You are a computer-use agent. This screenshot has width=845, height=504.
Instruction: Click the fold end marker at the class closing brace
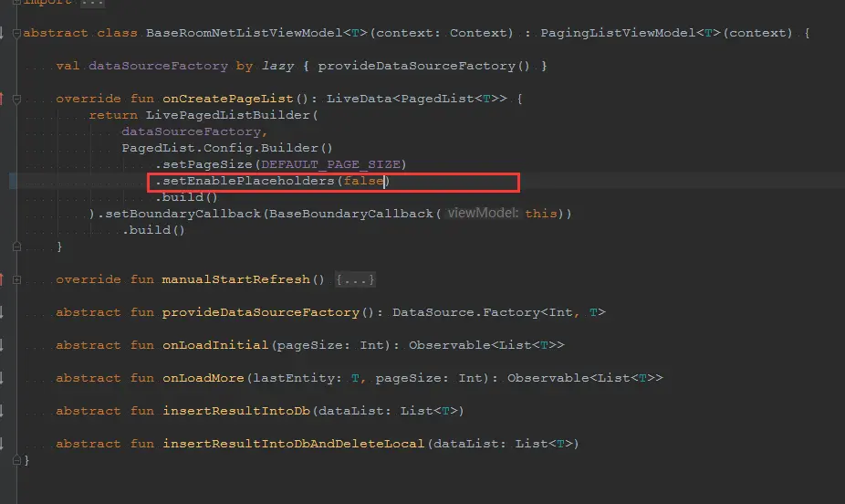click(x=16, y=460)
